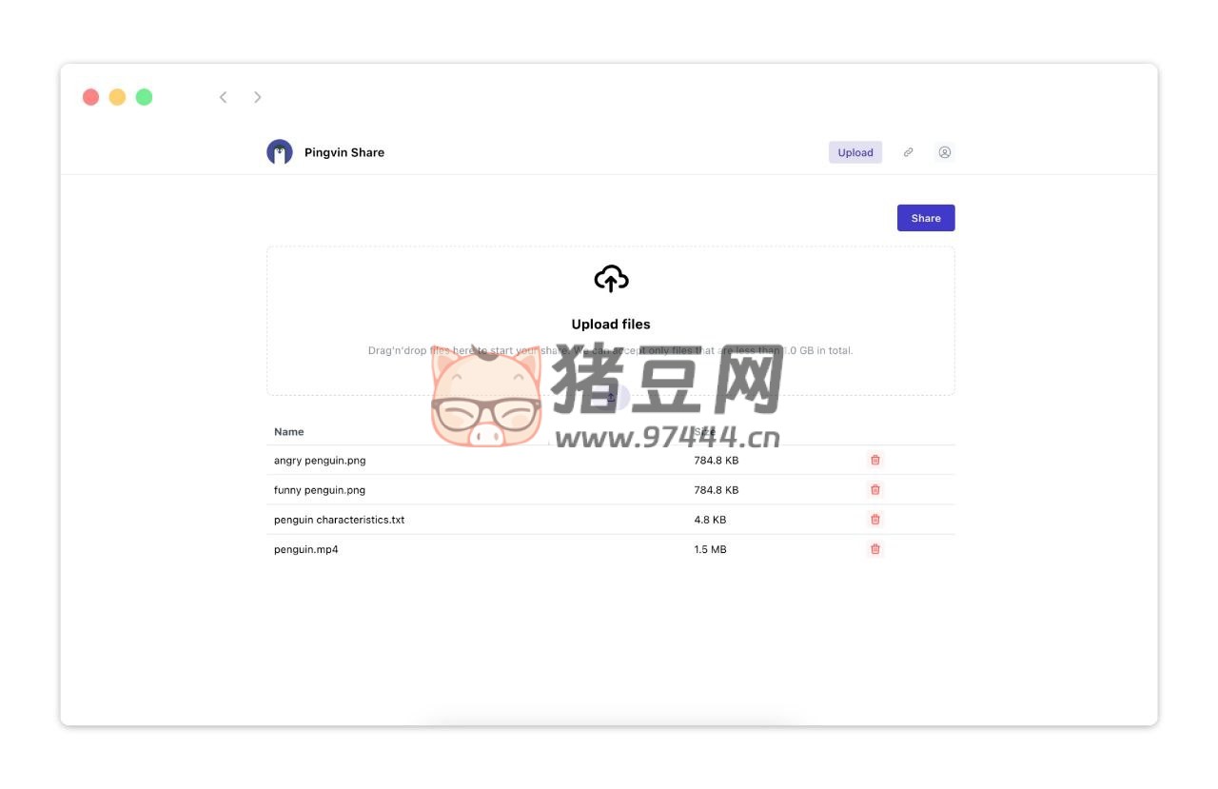Select the angry penguin.png file name
Image resolution: width=1218 pixels, height=789 pixels.
click(320, 461)
